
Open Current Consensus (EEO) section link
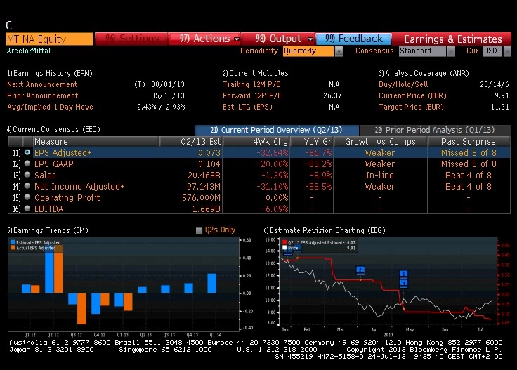click(x=54, y=129)
